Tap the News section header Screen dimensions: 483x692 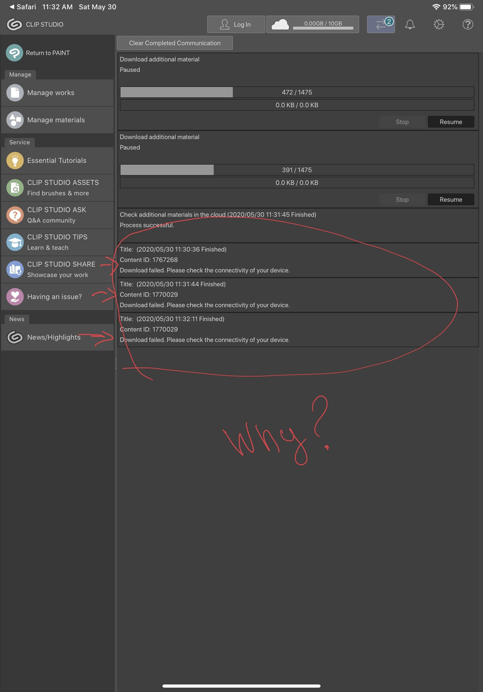pos(17,319)
